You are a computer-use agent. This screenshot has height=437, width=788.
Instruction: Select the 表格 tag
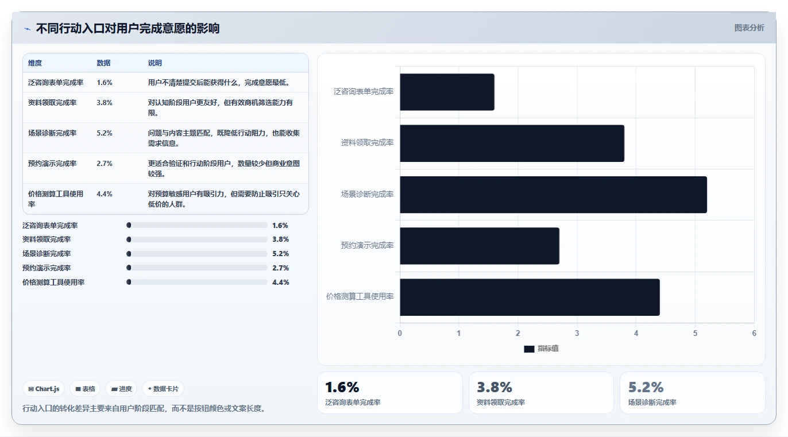[85, 389]
